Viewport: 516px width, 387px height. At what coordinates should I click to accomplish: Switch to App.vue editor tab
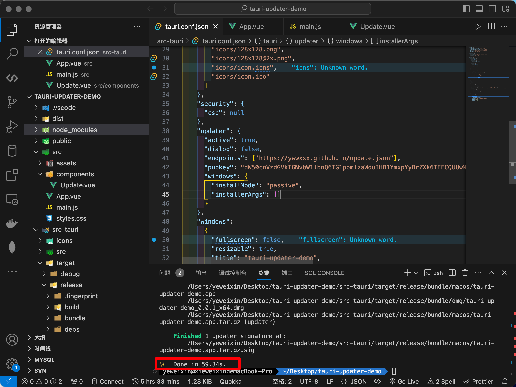(253, 26)
